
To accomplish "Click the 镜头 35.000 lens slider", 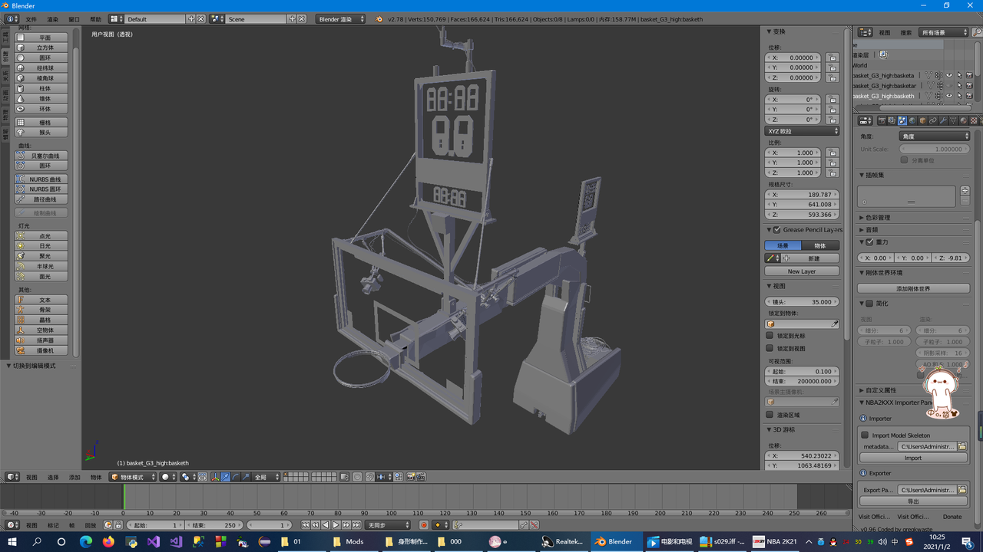I will (803, 302).
